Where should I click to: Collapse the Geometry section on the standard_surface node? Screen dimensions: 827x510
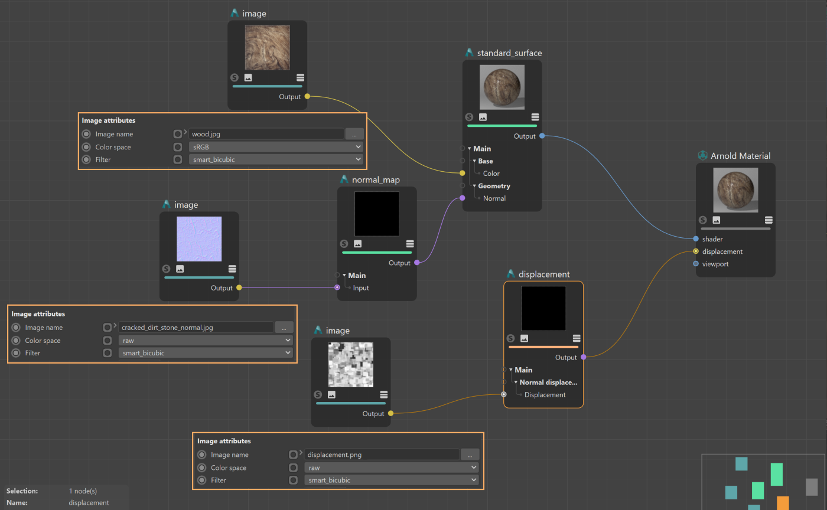pos(475,185)
